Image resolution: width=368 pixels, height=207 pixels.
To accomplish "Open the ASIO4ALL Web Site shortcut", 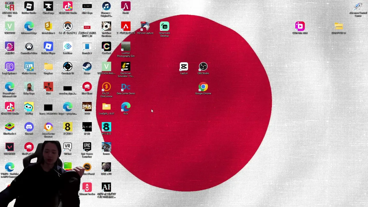I will pyautogui.click(x=9, y=6).
